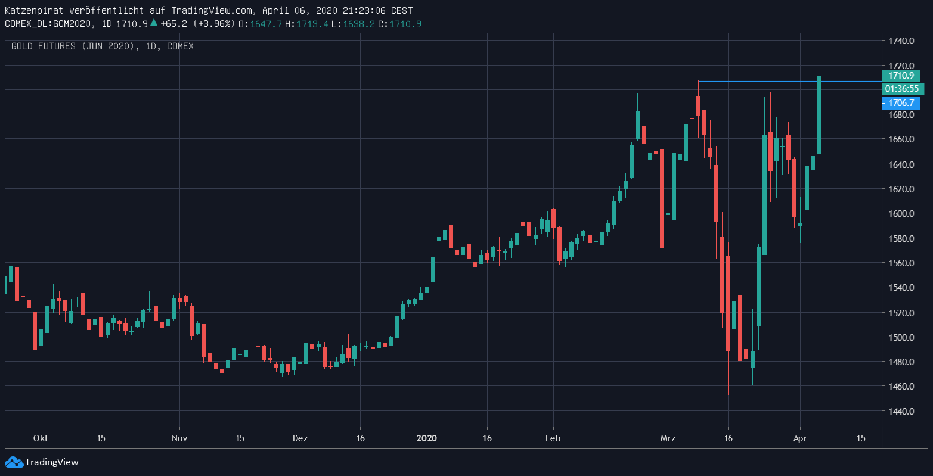Click the 1600.0 price axis label
Image resolution: width=933 pixels, height=476 pixels.
coord(901,214)
